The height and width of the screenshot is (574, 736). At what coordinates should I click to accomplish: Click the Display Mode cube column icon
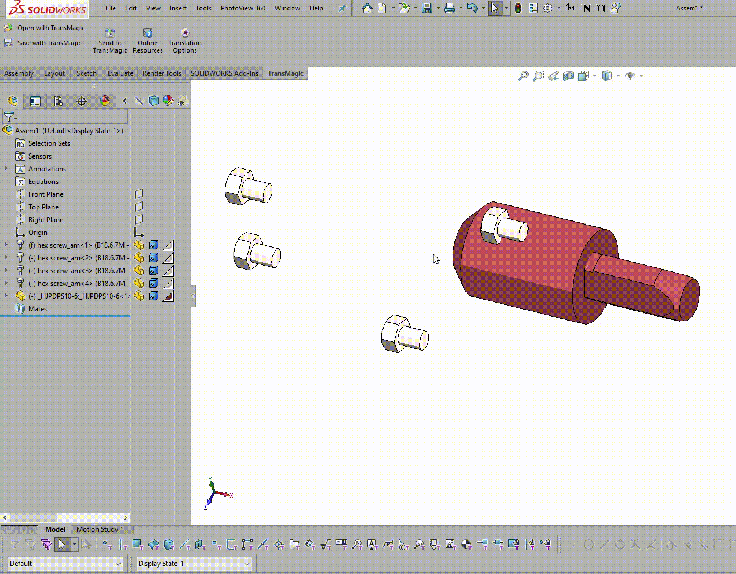point(154,101)
